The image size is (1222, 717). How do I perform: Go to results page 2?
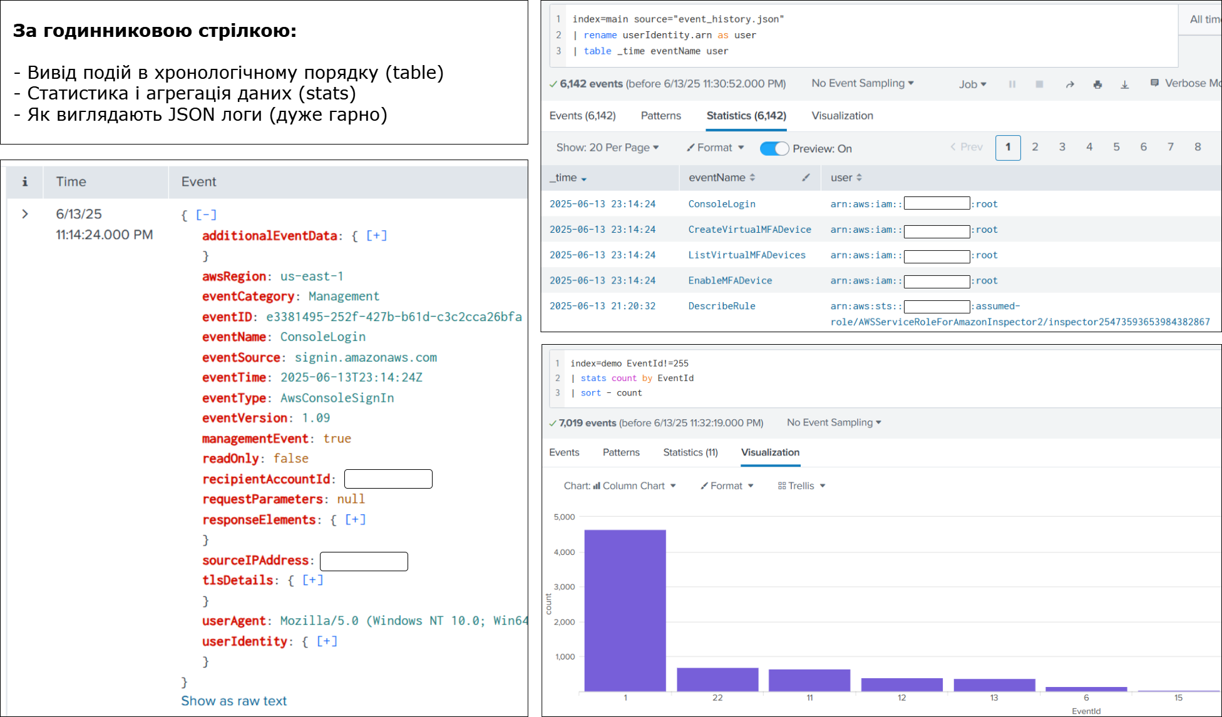[1035, 147]
